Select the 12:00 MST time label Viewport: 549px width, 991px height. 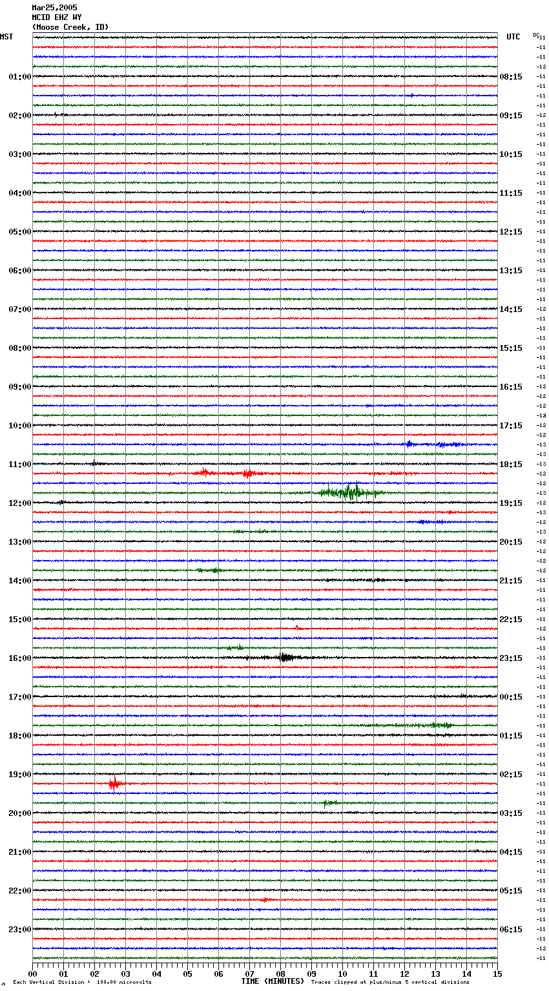pyautogui.click(x=20, y=503)
